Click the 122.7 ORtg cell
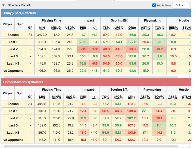This screenshot has height=148, width=195. tap(132, 140)
